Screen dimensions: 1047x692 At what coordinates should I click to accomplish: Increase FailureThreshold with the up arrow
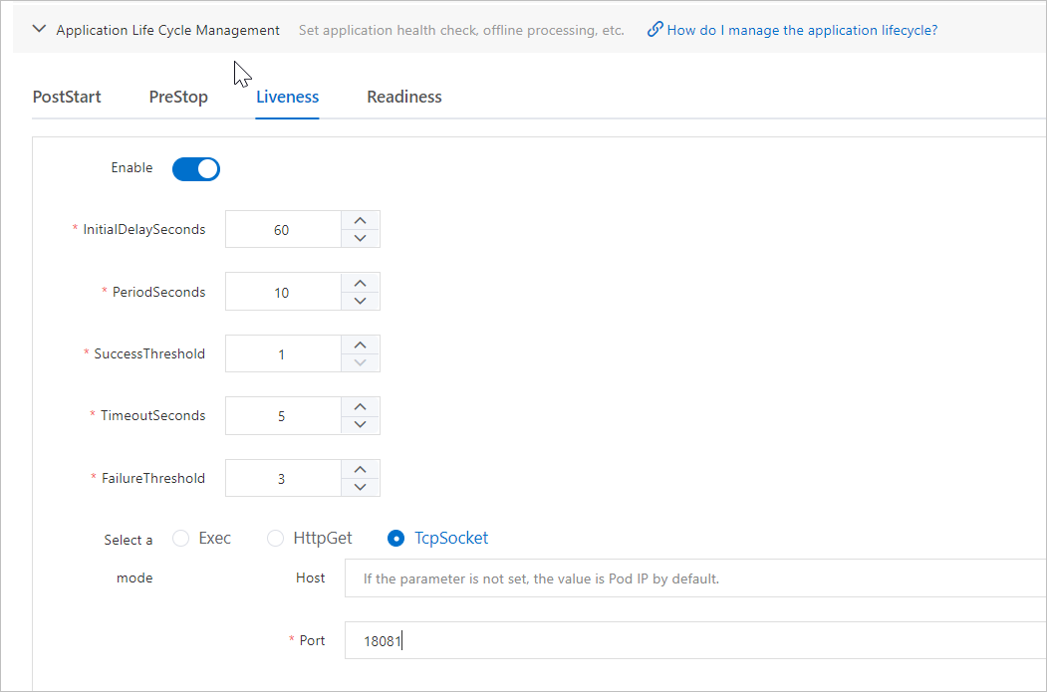tap(360, 468)
